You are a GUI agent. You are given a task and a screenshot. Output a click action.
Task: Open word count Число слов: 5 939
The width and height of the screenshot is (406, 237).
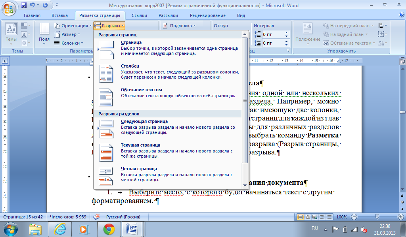(68, 217)
